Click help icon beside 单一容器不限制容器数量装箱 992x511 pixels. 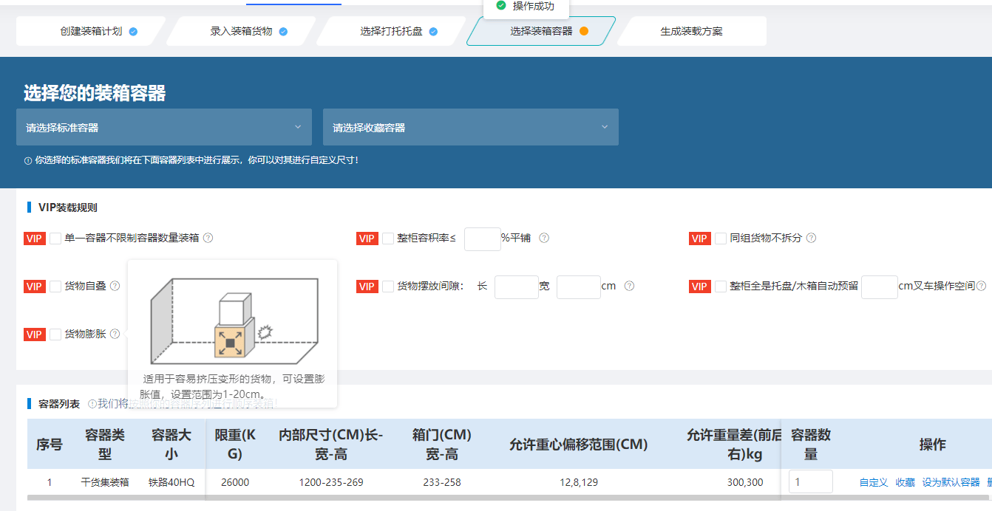(208, 238)
